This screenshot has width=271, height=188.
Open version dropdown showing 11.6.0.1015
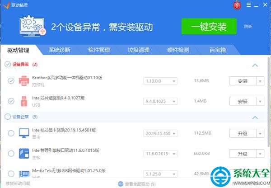[x=160, y=154]
